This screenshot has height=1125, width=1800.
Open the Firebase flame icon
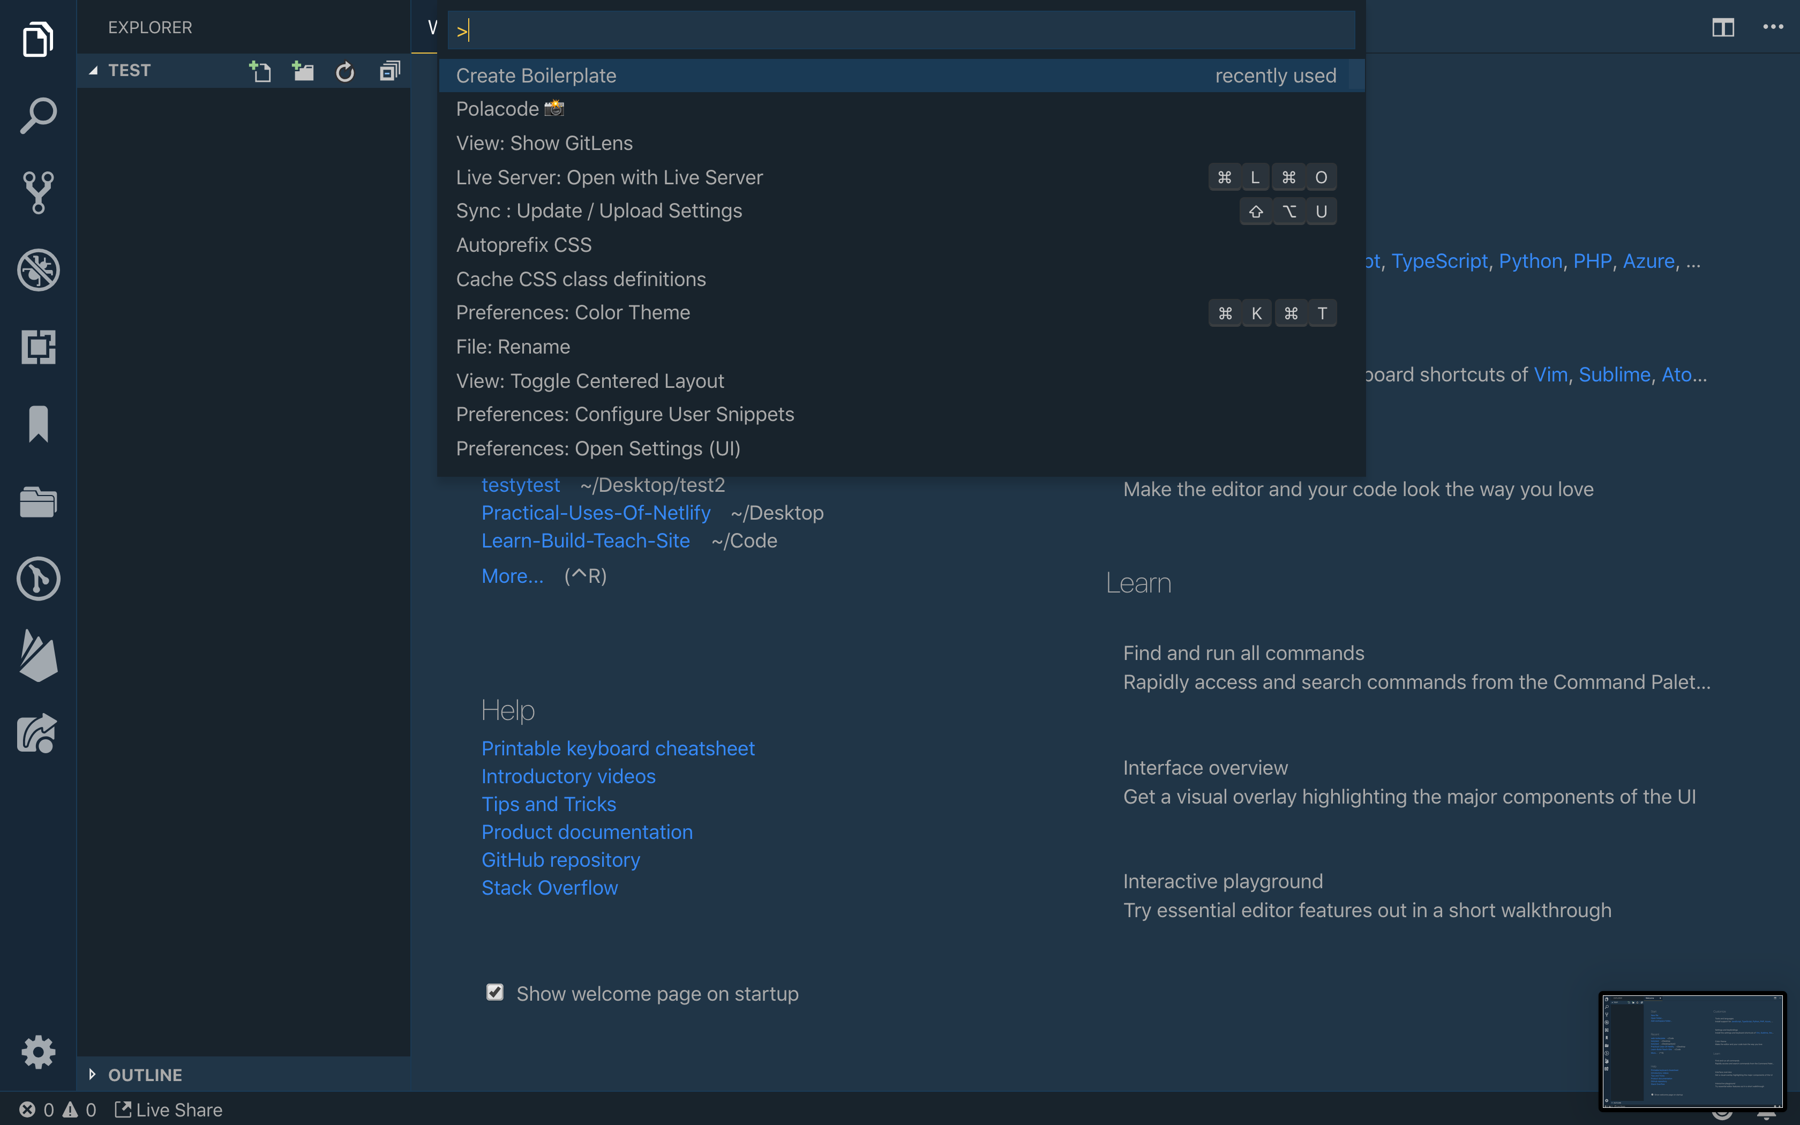tap(38, 656)
